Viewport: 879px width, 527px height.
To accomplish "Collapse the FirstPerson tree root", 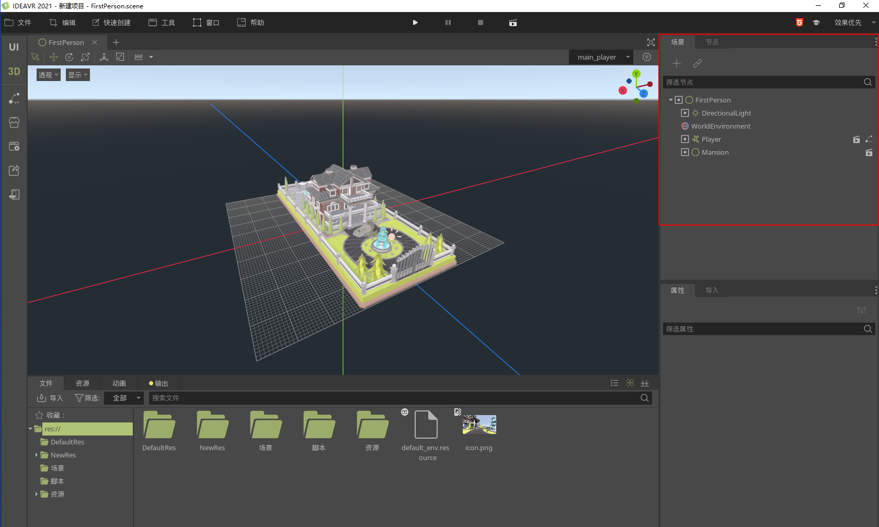I will (x=671, y=100).
